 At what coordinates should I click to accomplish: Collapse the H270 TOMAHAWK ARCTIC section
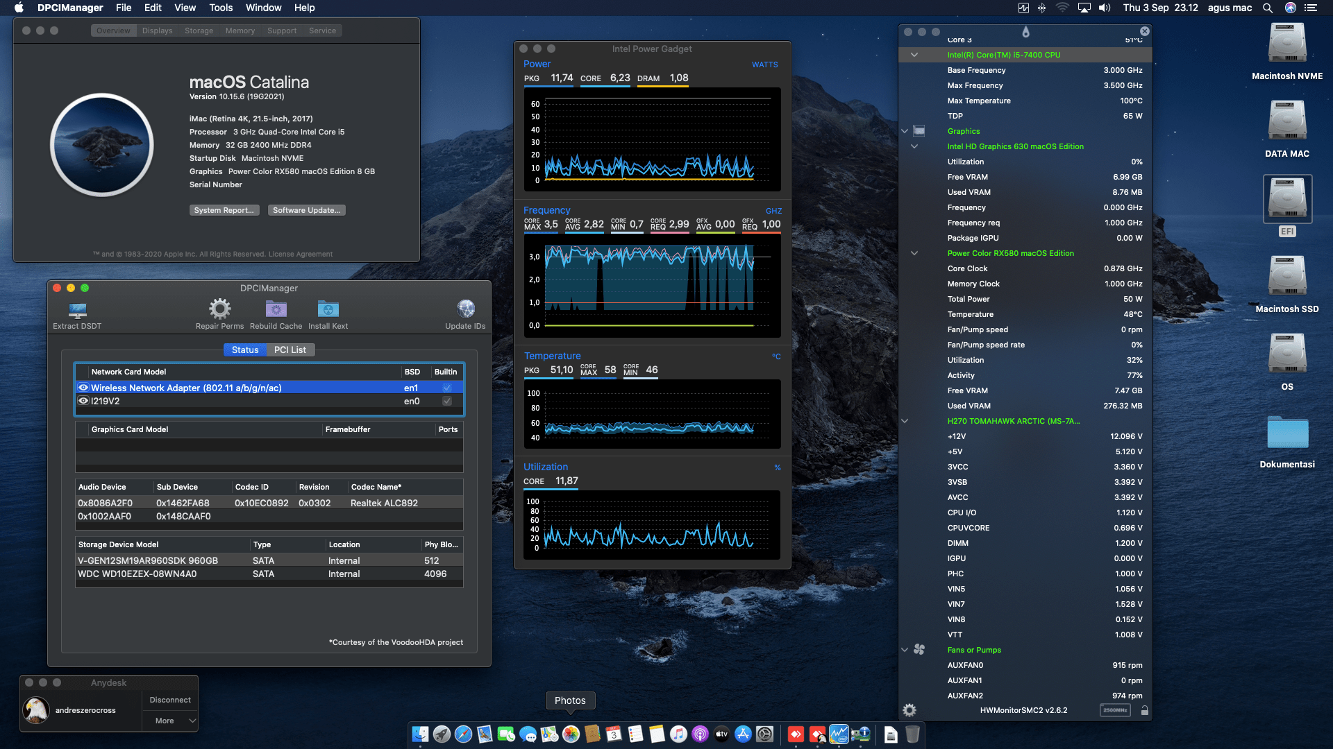tap(905, 420)
